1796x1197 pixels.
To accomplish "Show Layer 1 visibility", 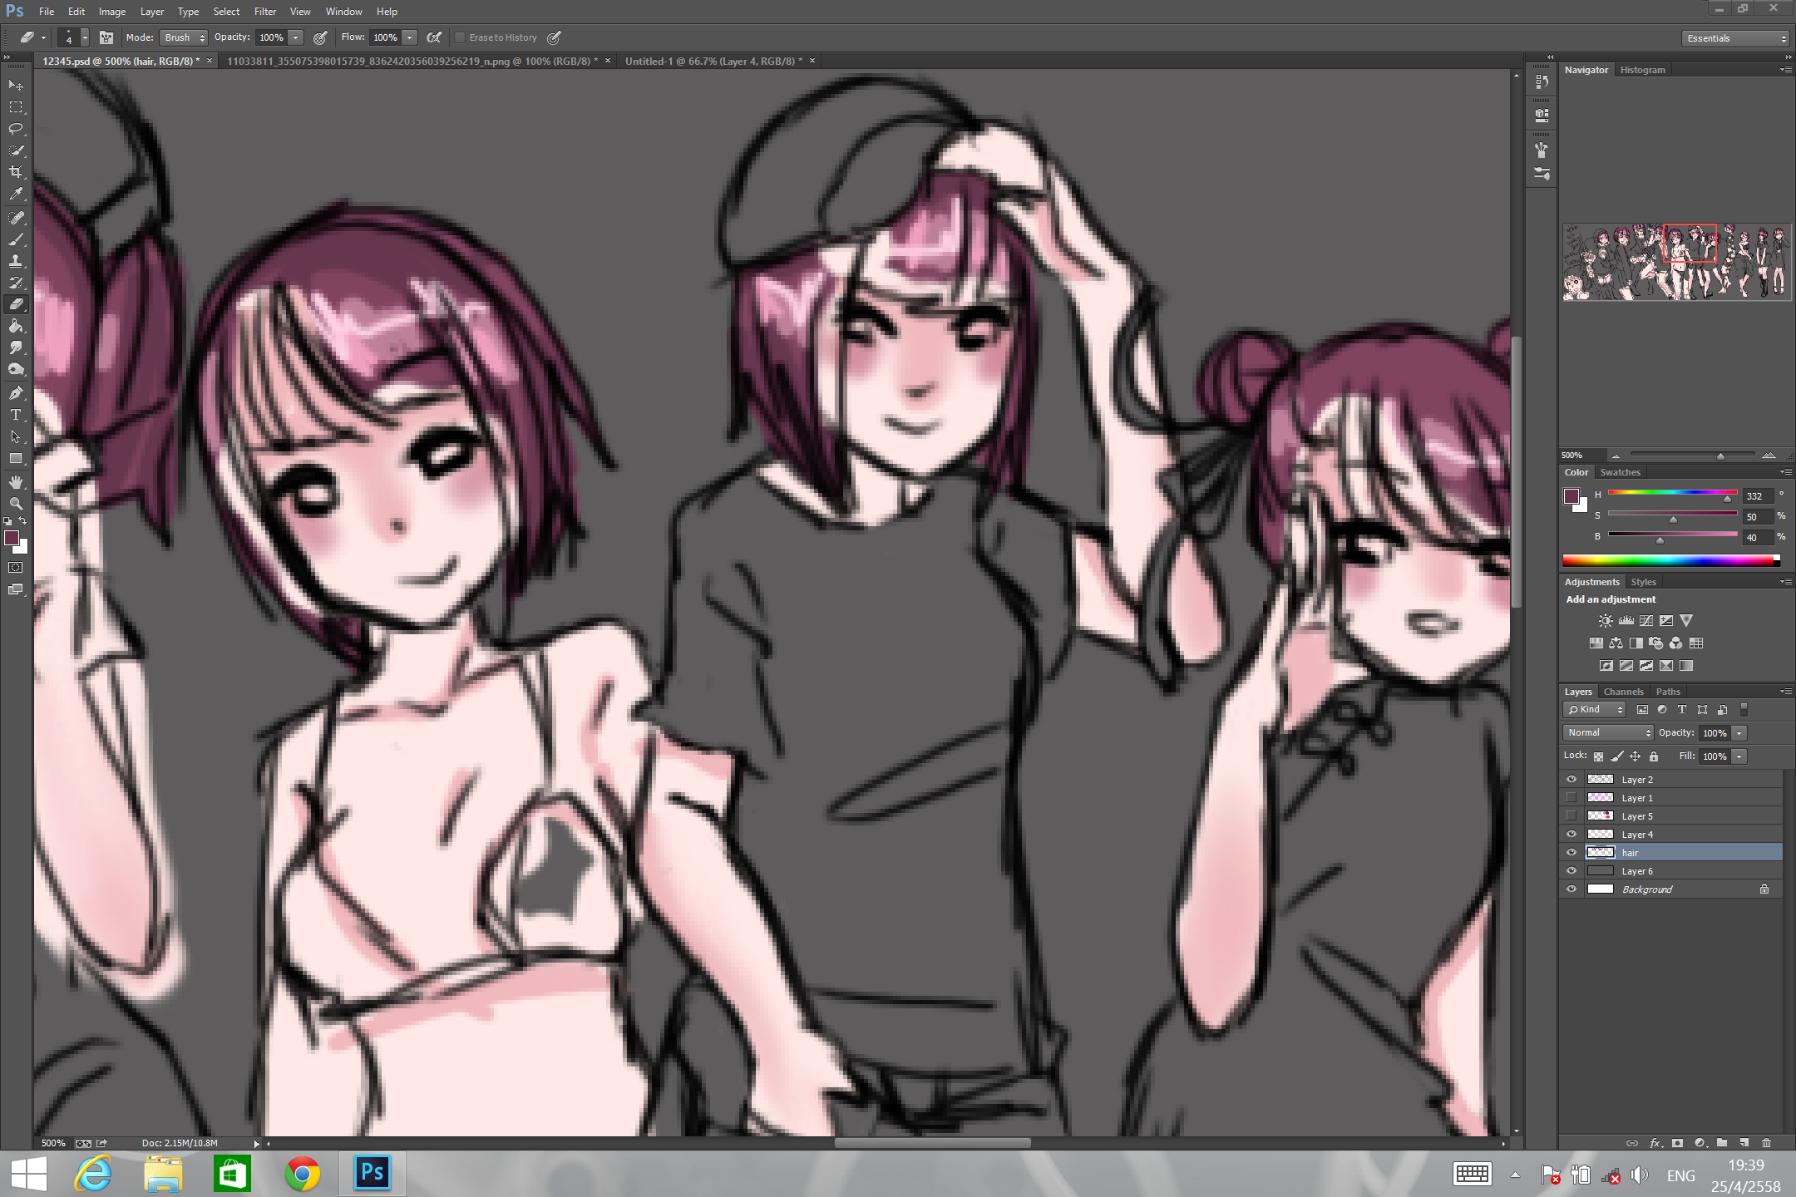I will click(1571, 797).
